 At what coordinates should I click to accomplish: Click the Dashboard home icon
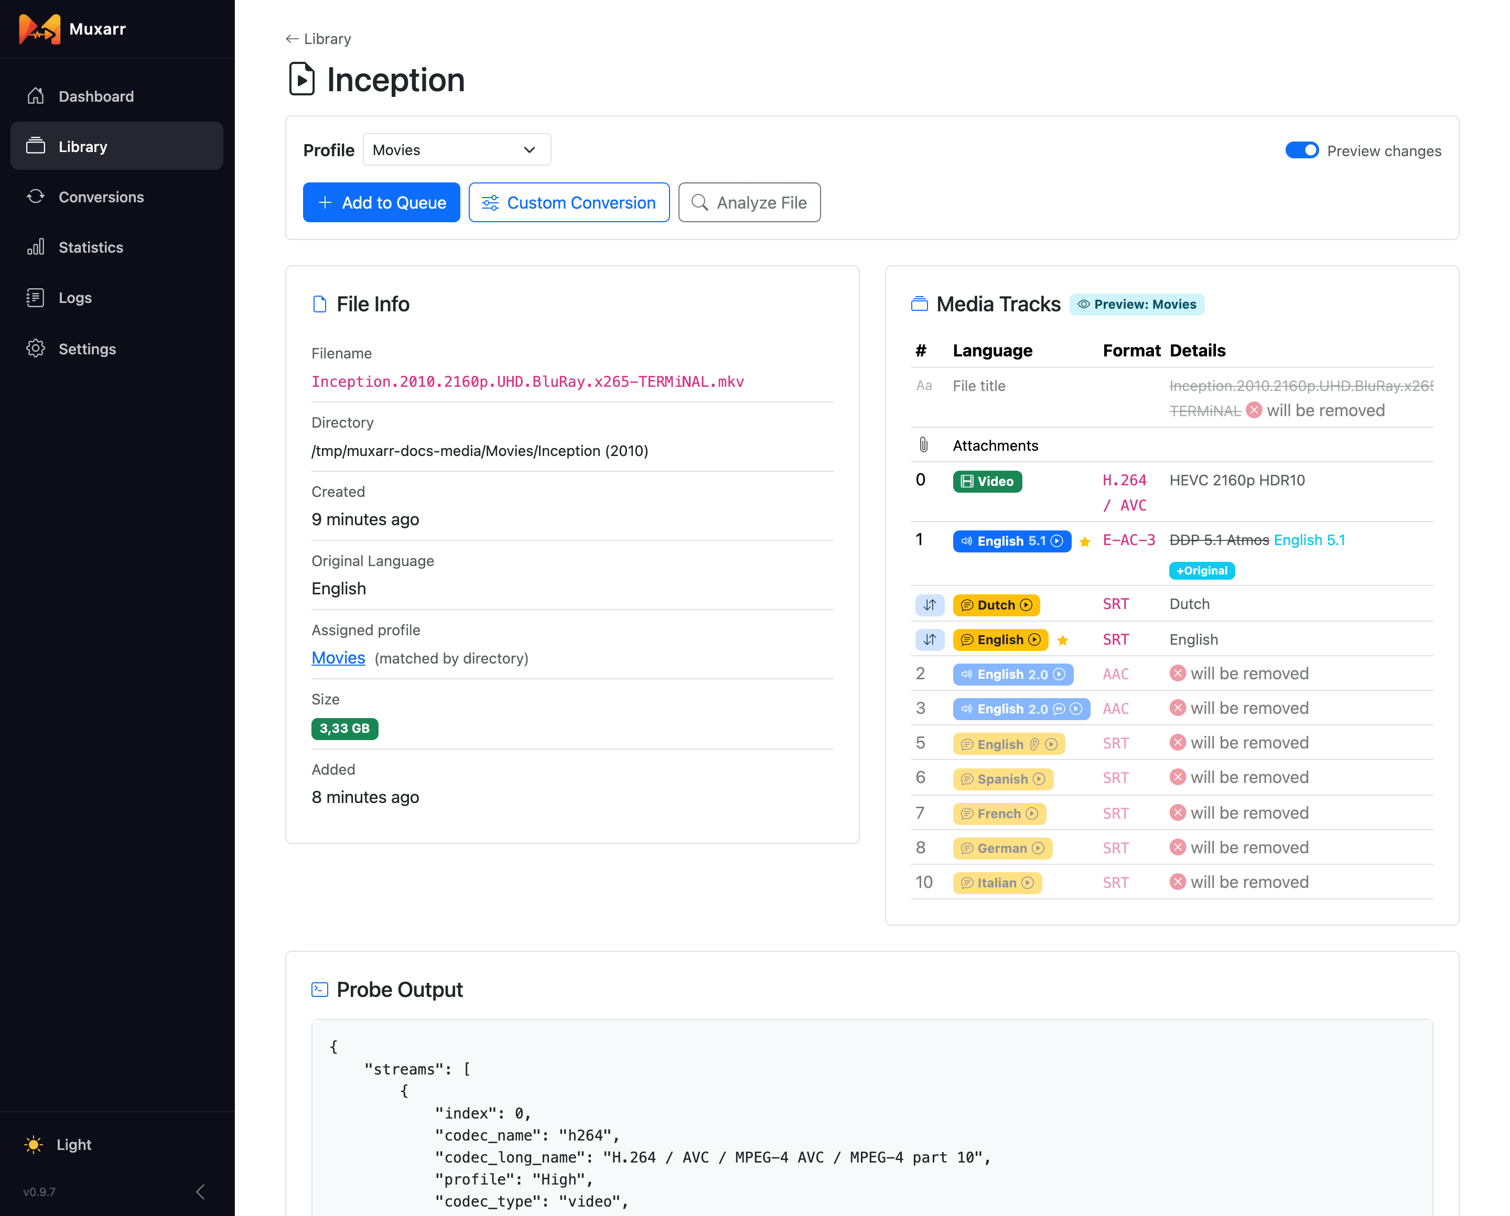click(36, 96)
